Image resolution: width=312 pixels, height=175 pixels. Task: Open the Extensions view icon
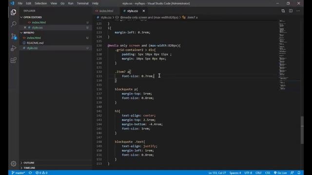tap(13, 60)
